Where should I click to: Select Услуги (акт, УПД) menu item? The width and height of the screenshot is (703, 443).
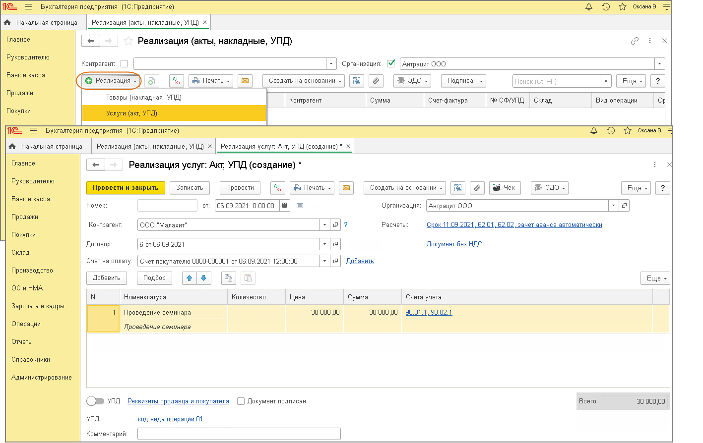point(174,113)
